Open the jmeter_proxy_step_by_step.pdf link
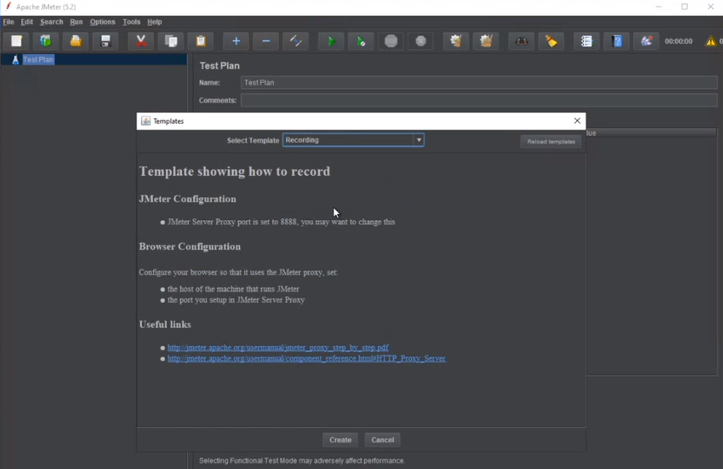This screenshot has height=469, width=723. click(x=278, y=347)
